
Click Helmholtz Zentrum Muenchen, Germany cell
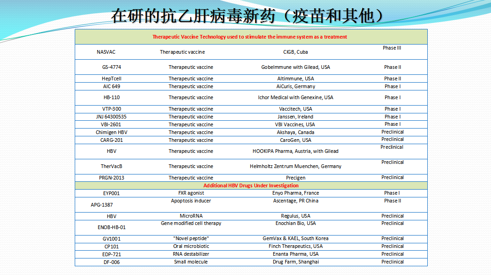point(295,166)
